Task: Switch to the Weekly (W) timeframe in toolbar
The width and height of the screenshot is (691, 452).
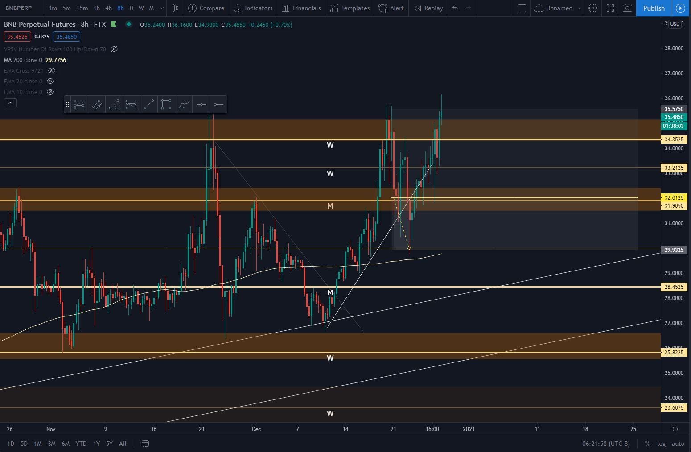Action: 141,8
